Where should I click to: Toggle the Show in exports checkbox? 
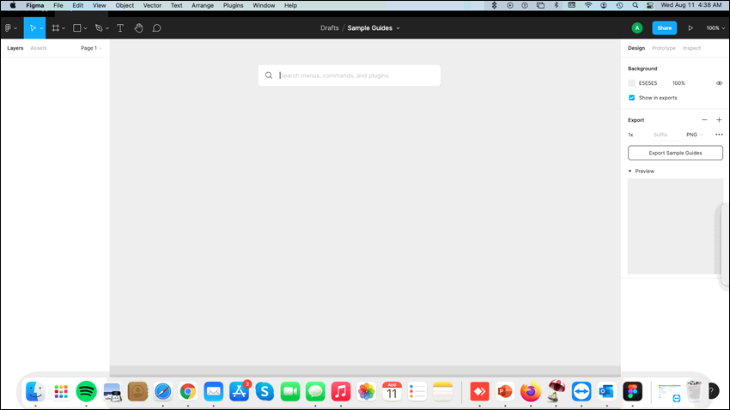(632, 98)
